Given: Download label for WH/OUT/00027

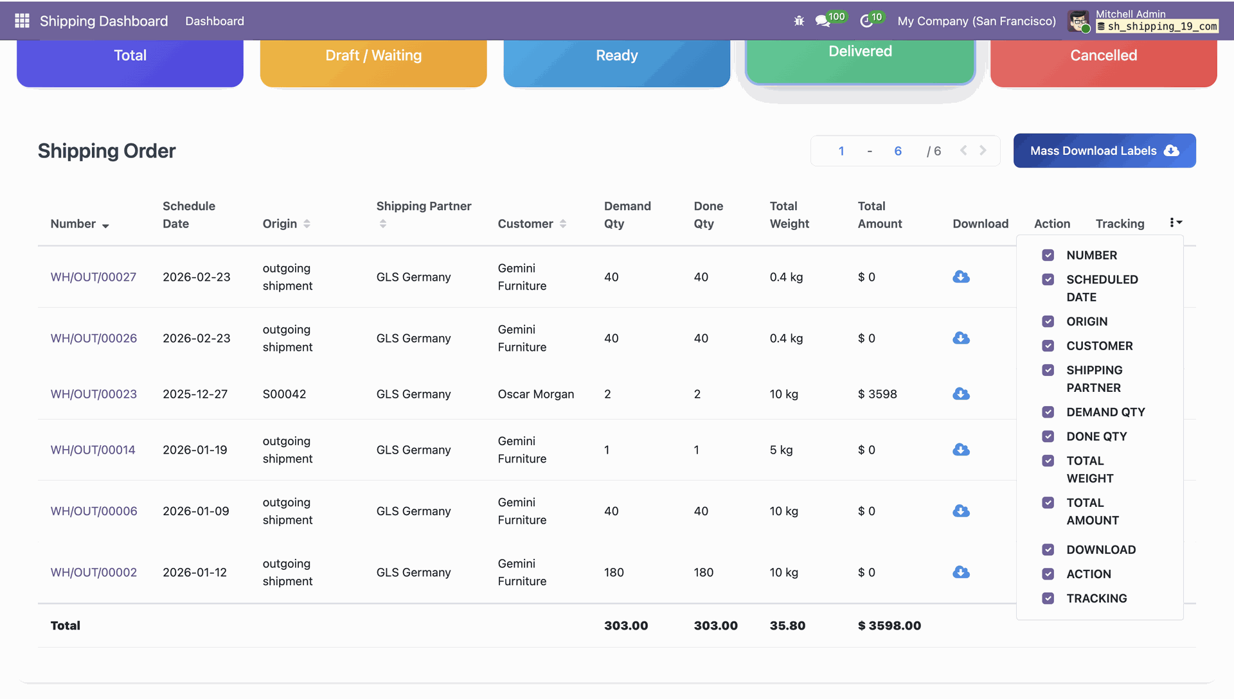Looking at the screenshot, I should click(961, 277).
